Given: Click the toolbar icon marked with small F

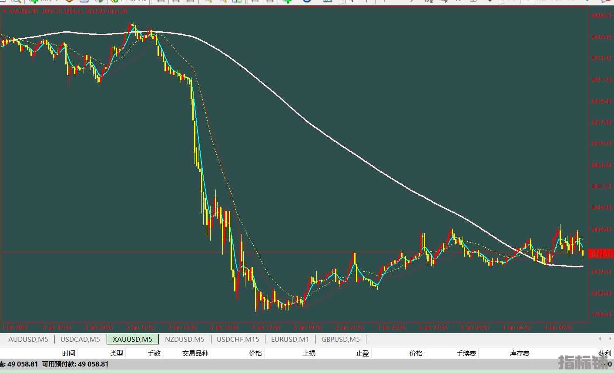Looking at the screenshot, I should [443, 1].
